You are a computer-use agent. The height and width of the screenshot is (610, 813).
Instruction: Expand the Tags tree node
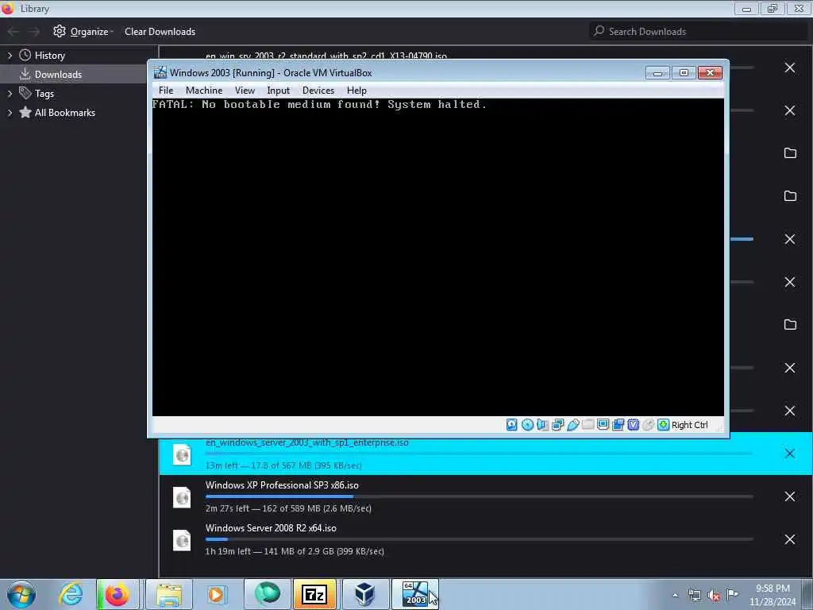click(10, 94)
